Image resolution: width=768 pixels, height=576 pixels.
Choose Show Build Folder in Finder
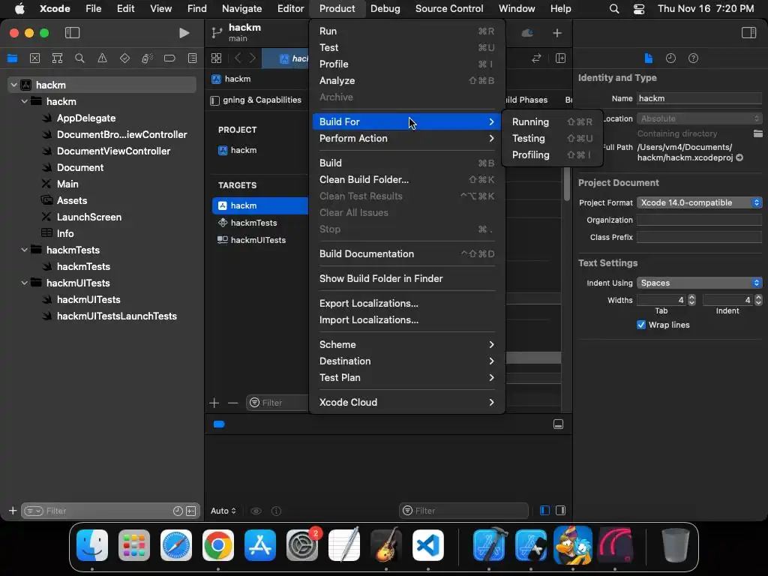pyautogui.click(x=406, y=279)
